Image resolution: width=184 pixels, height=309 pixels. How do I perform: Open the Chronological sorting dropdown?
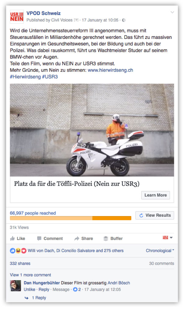[x=160, y=251]
